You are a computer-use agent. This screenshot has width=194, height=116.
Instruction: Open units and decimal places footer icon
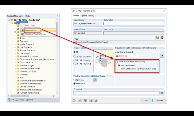[85, 100]
